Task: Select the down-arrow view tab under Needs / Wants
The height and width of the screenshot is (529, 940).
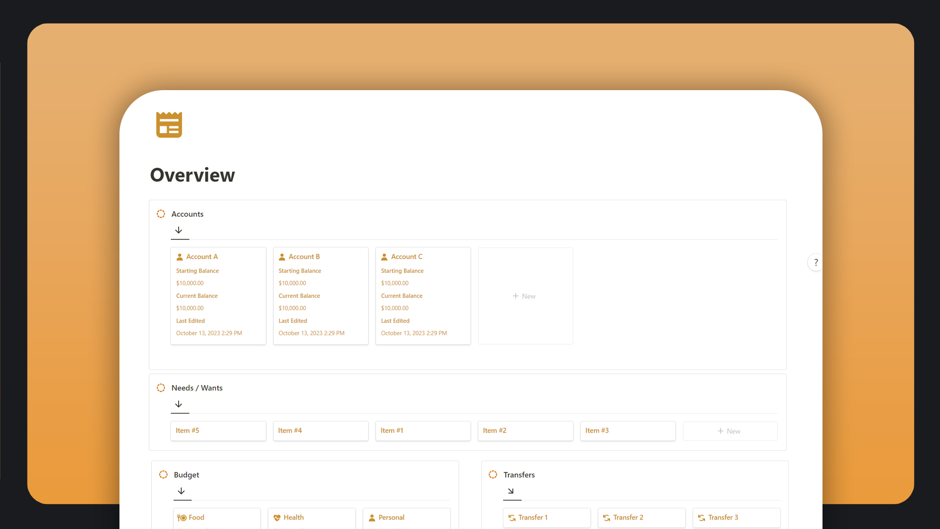Action: (179, 404)
